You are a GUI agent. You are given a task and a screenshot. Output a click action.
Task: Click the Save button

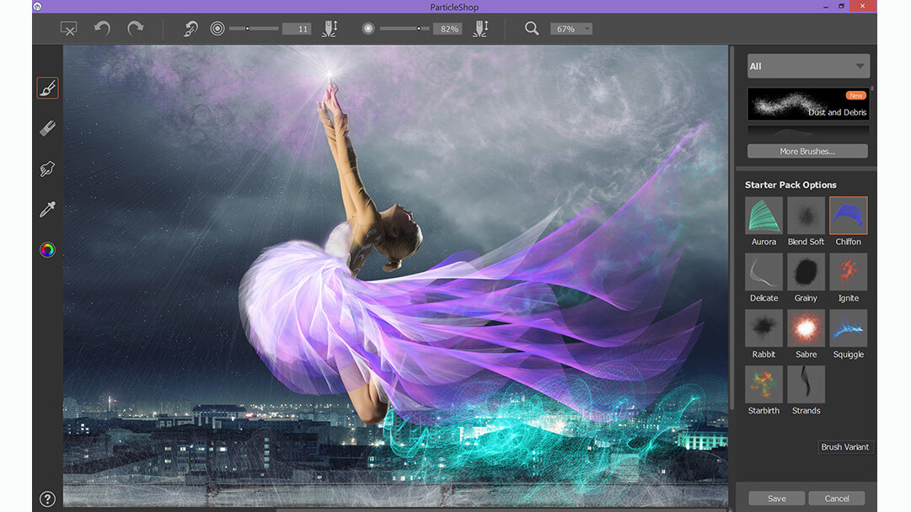click(776, 499)
